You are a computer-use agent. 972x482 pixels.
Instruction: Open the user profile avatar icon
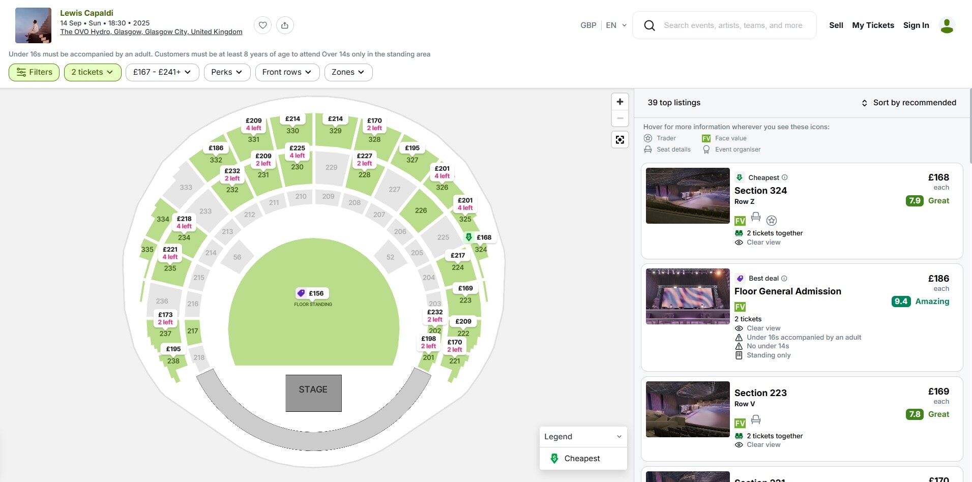point(947,25)
